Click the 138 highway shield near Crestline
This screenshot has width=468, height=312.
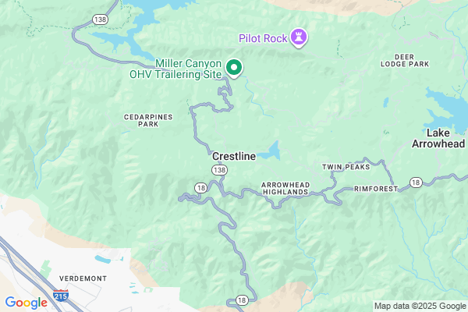pyautogui.click(x=220, y=170)
